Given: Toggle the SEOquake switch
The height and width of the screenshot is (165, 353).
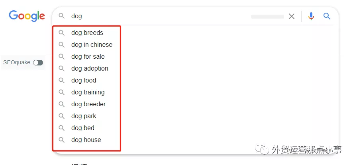Looking at the screenshot, I should 38,63.
